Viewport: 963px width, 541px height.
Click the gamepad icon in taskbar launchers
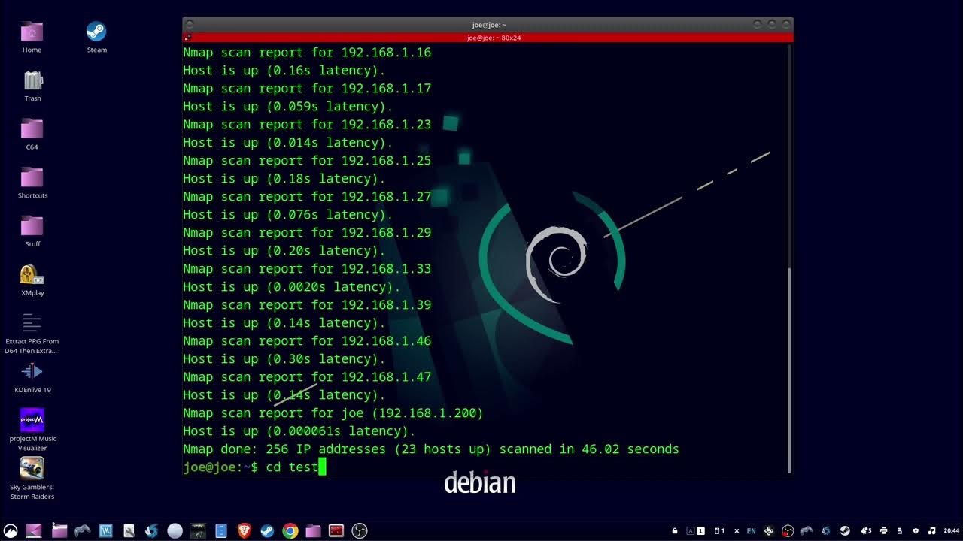(82, 530)
